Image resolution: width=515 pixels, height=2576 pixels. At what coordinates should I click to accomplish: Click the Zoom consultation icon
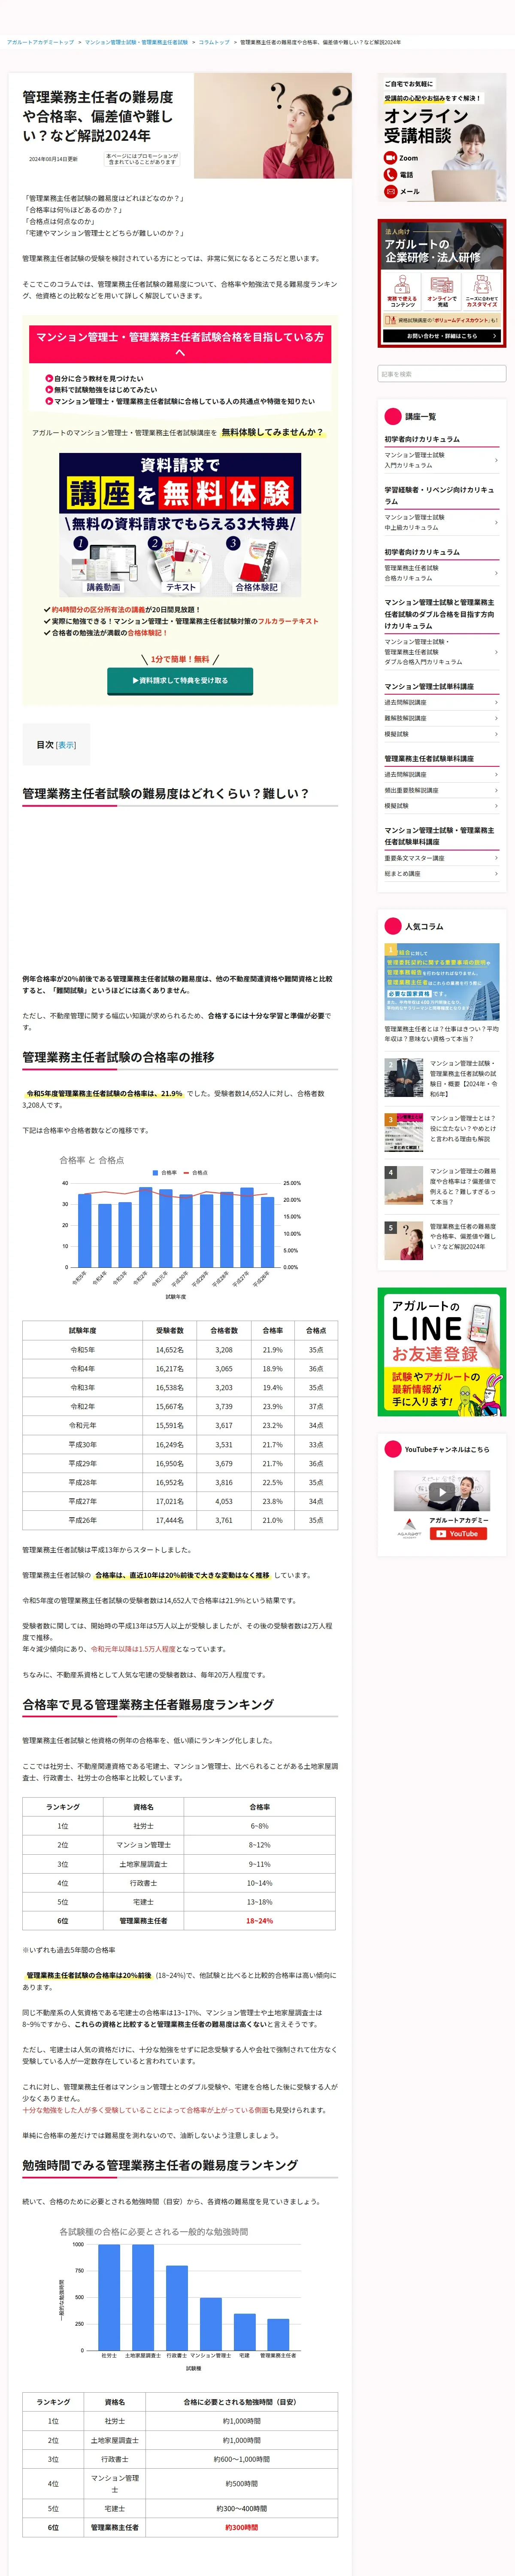click(x=390, y=158)
